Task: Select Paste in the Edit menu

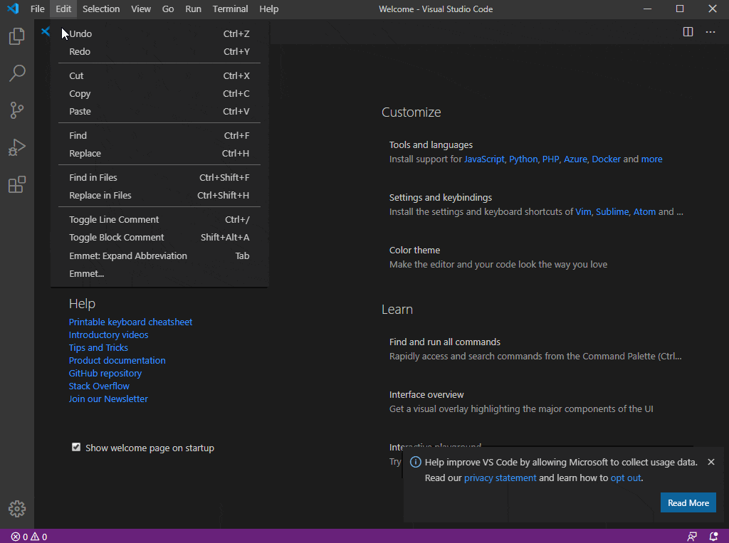Action: 159,112
